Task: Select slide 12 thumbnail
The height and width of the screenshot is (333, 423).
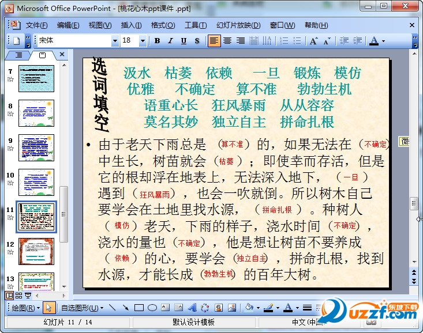Action: [x=36, y=251]
